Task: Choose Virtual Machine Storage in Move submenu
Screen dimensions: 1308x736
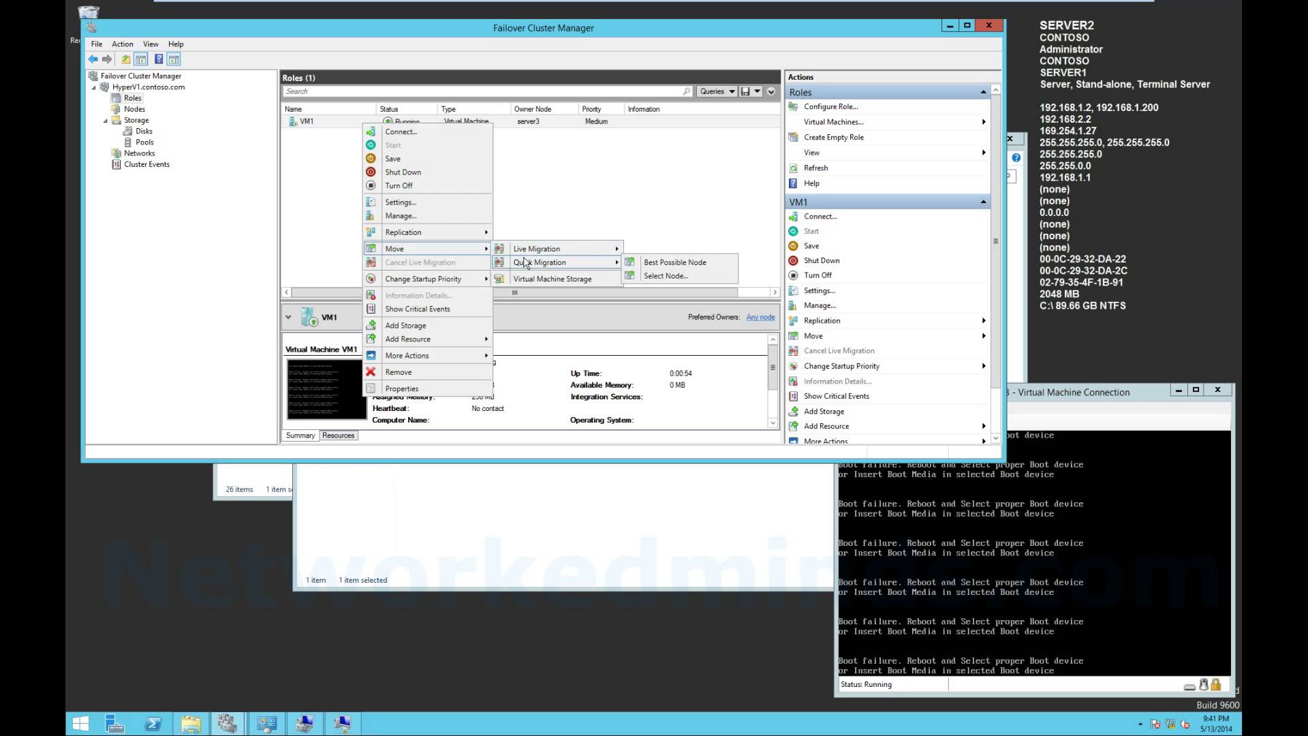Action: [x=557, y=279]
